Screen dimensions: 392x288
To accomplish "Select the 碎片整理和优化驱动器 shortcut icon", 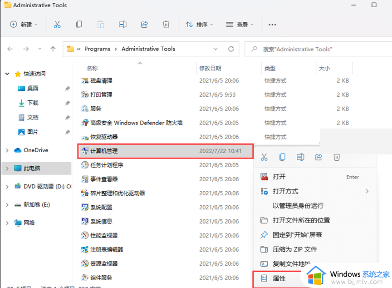I will (x=85, y=193).
